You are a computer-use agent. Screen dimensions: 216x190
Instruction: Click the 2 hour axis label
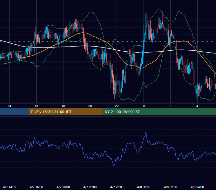click(170, 106)
